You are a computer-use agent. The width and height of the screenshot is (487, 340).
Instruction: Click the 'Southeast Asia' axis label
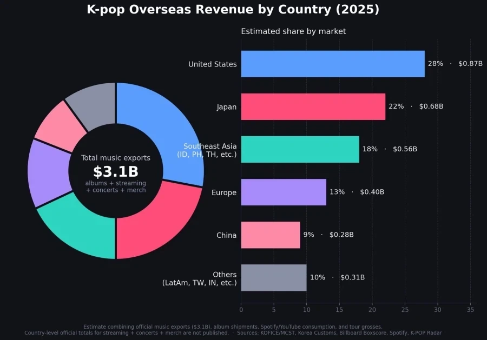[210, 146]
